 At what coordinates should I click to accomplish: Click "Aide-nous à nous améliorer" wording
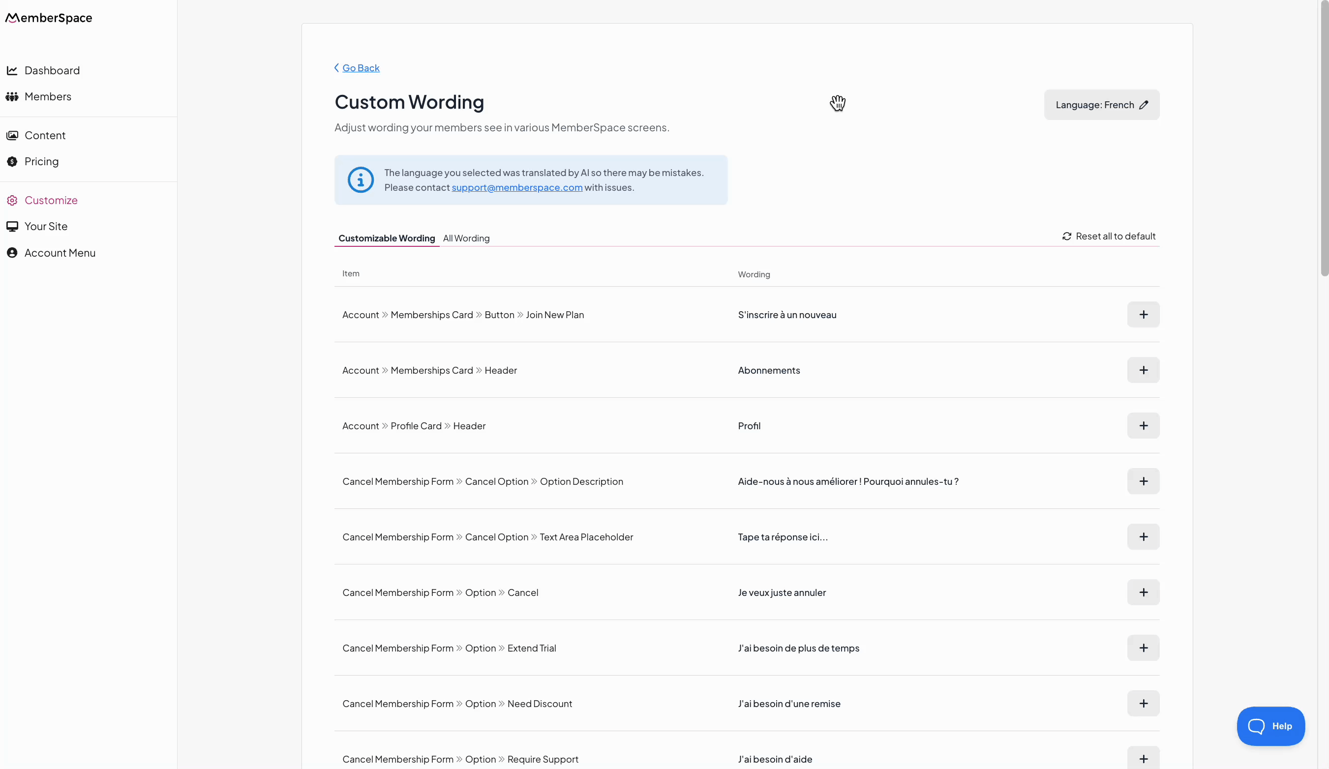[x=848, y=481]
